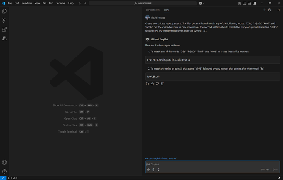The width and height of the screenshot is (283, 180).
Task: Toggle the bottom panel visibility
Action: [x=249, y=3]
